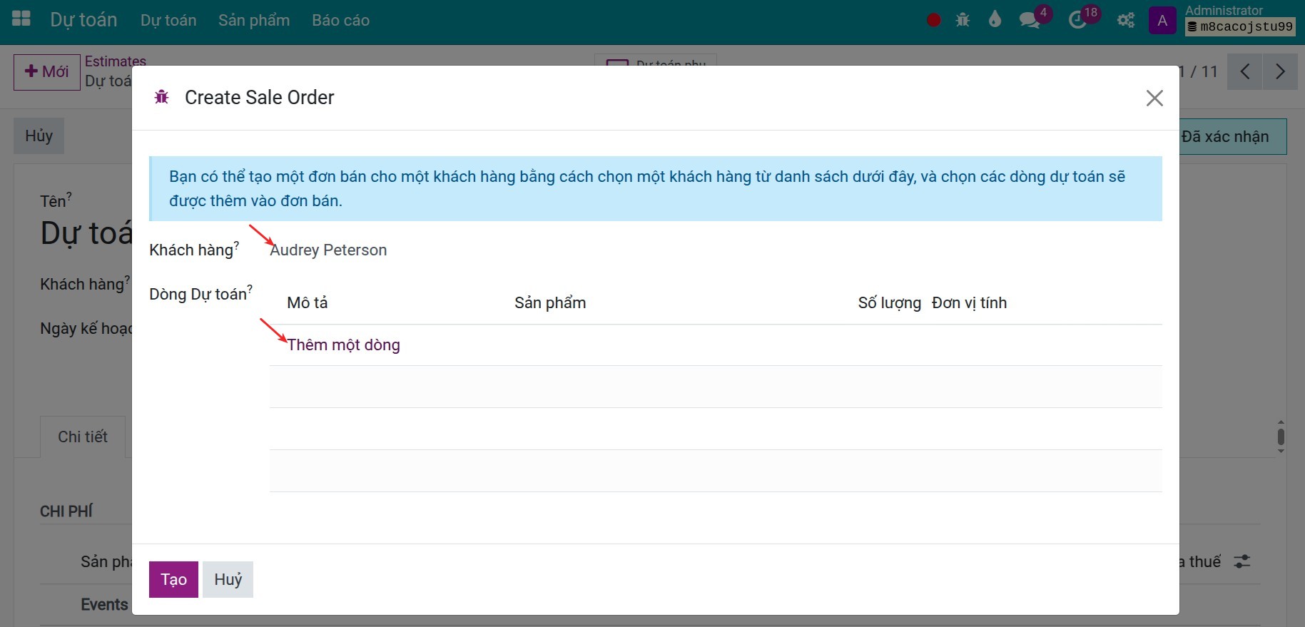This screenshot has height=627, width=1305.
Task: Click the Mô tả column header
Action: 308,302
